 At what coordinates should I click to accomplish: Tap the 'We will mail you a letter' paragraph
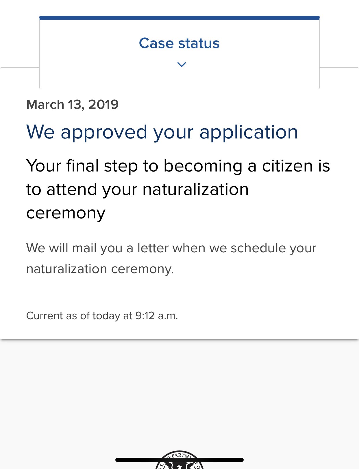(x=171, y=258)
